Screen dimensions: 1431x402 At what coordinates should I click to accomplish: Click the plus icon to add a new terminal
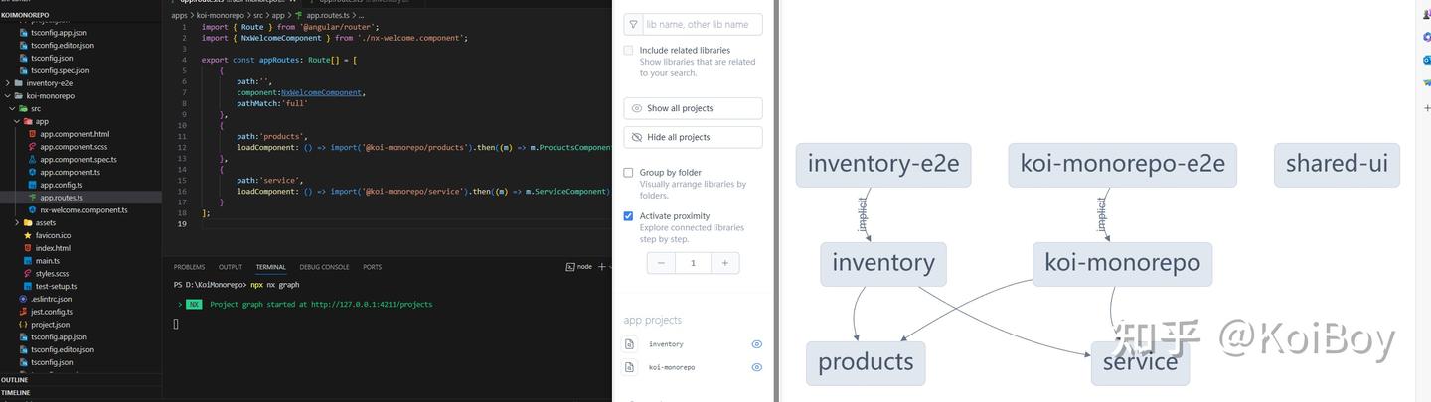click(x=602, y=267)
